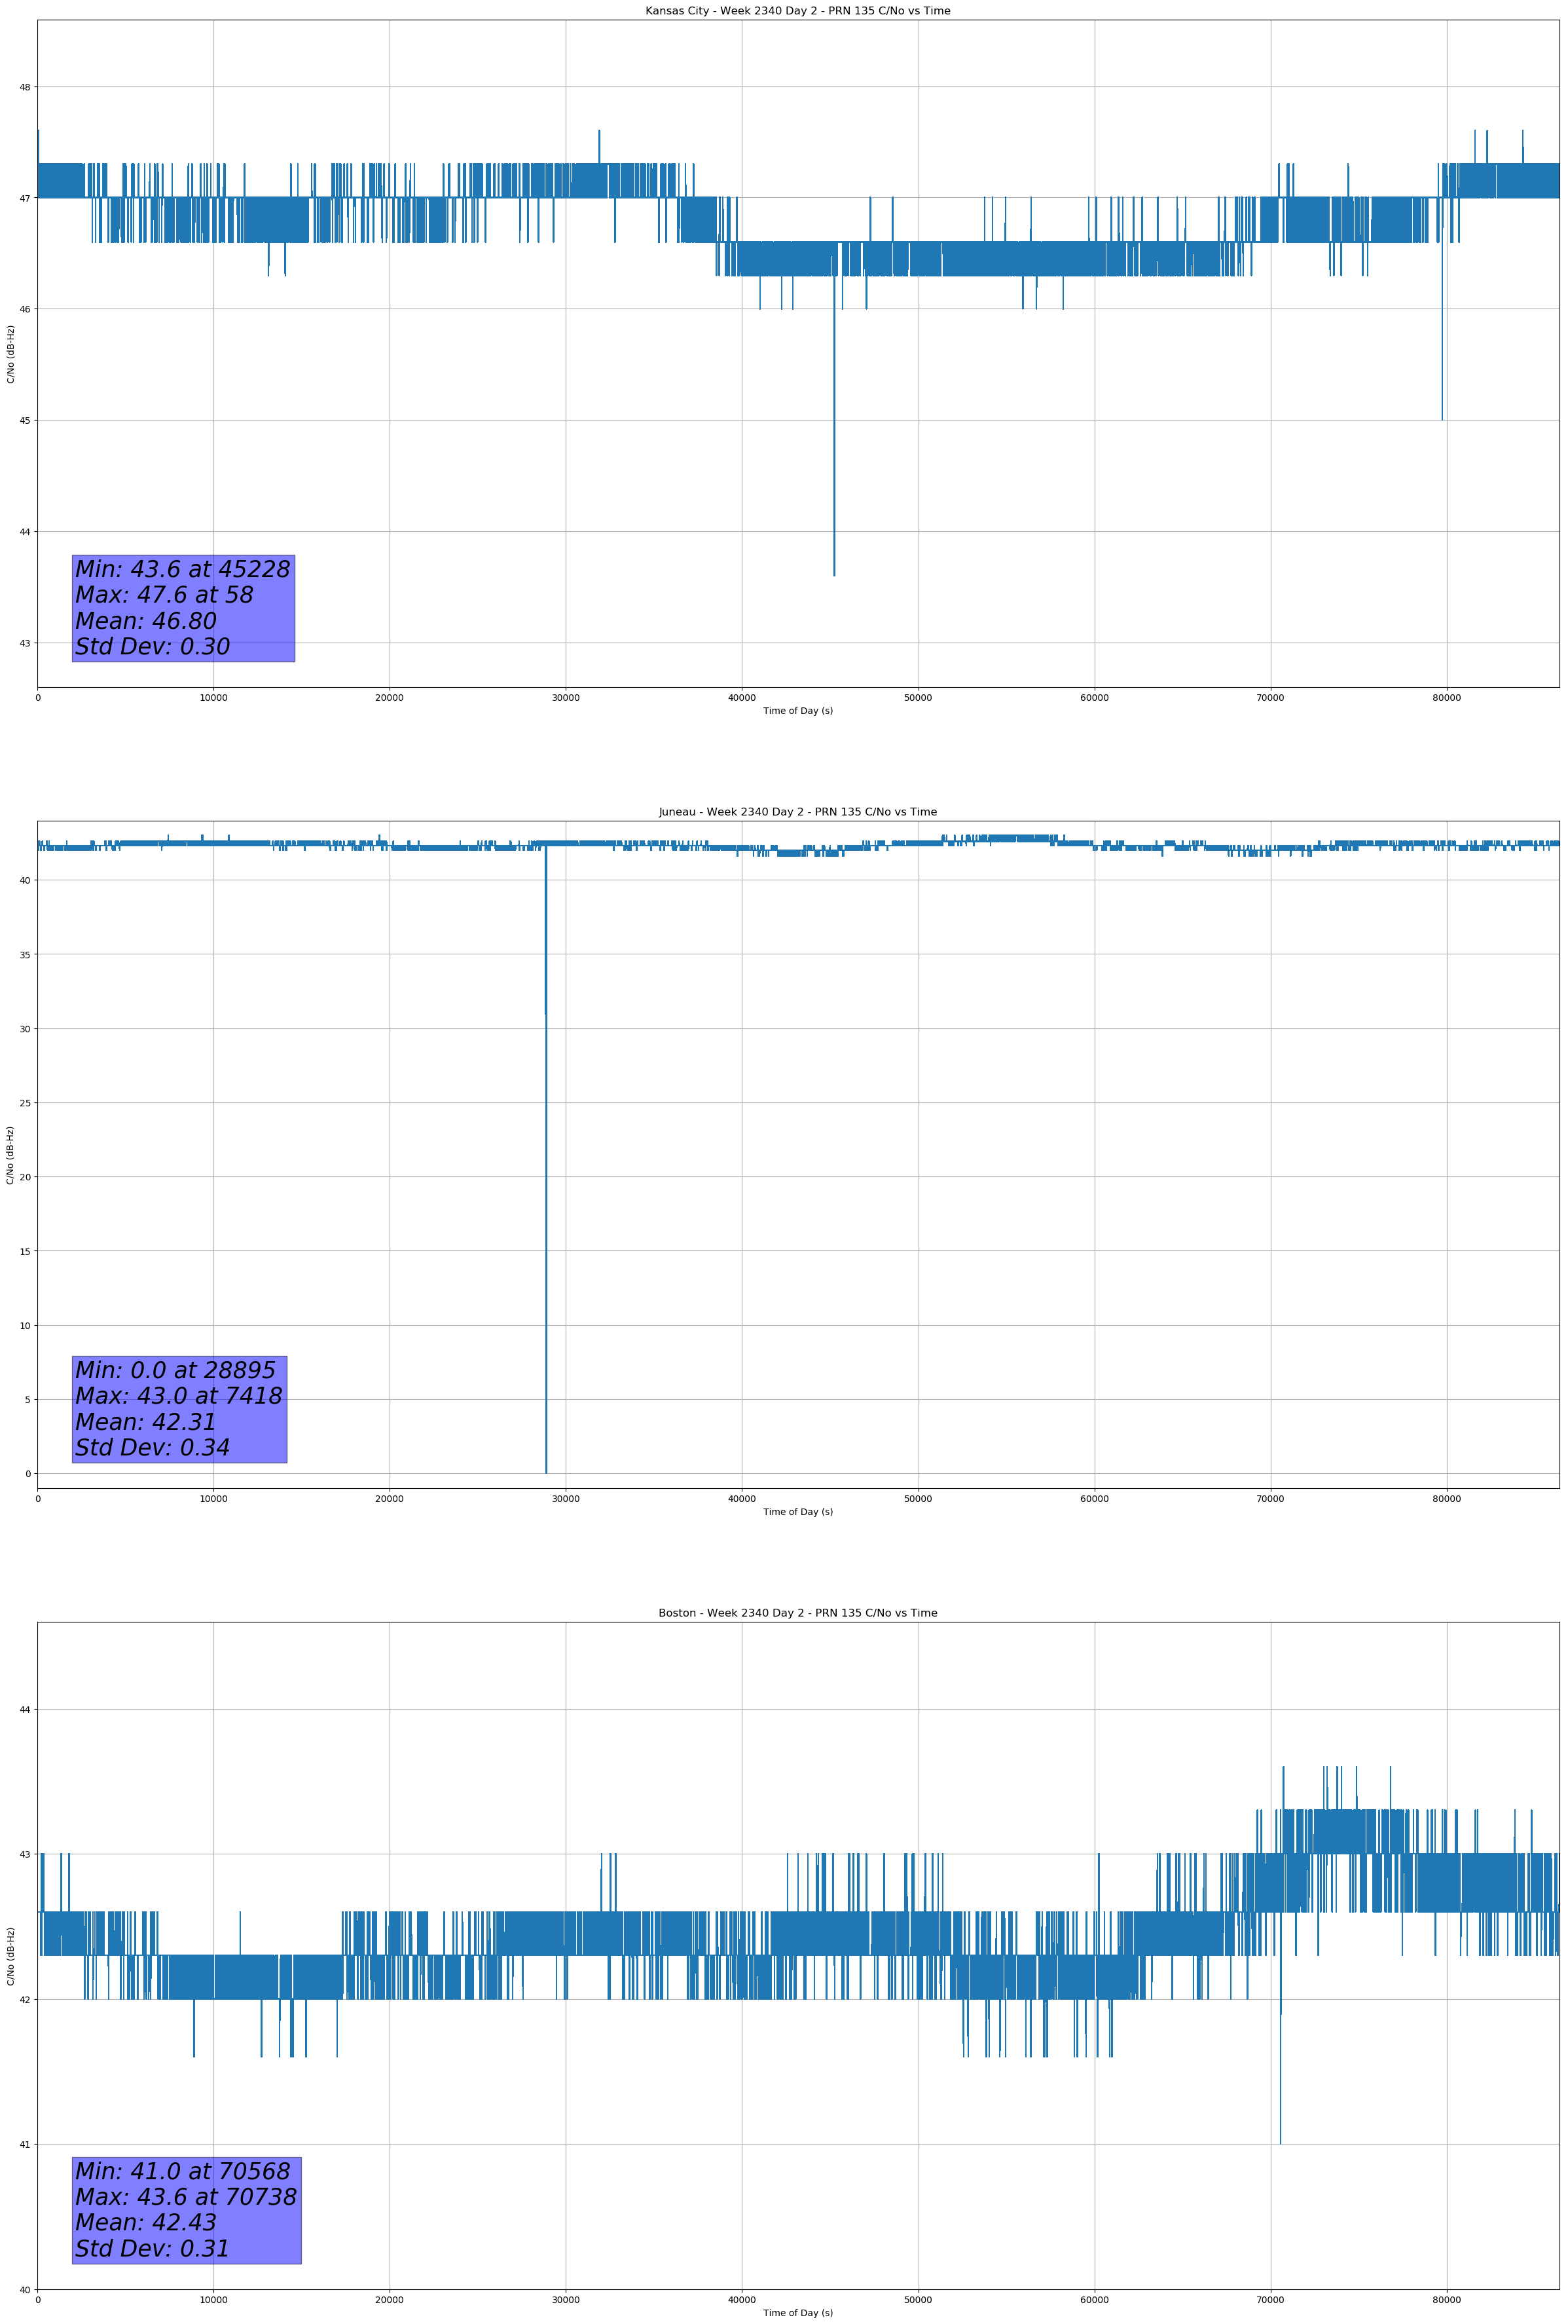Click 44 tick on Boston y-axis
1568x2324 pixels.
tap(24, 1710)
